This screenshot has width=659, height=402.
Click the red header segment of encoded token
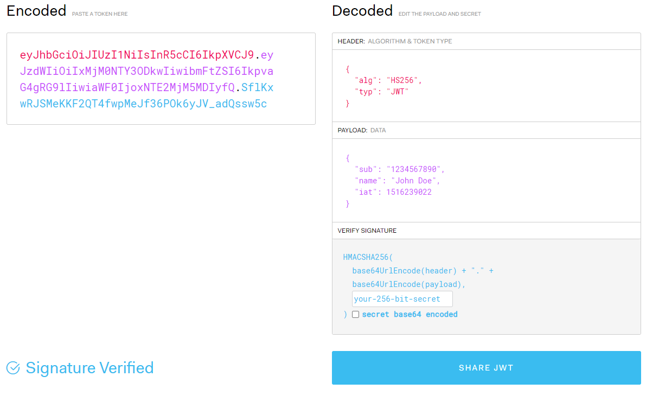tap(137, 55)
